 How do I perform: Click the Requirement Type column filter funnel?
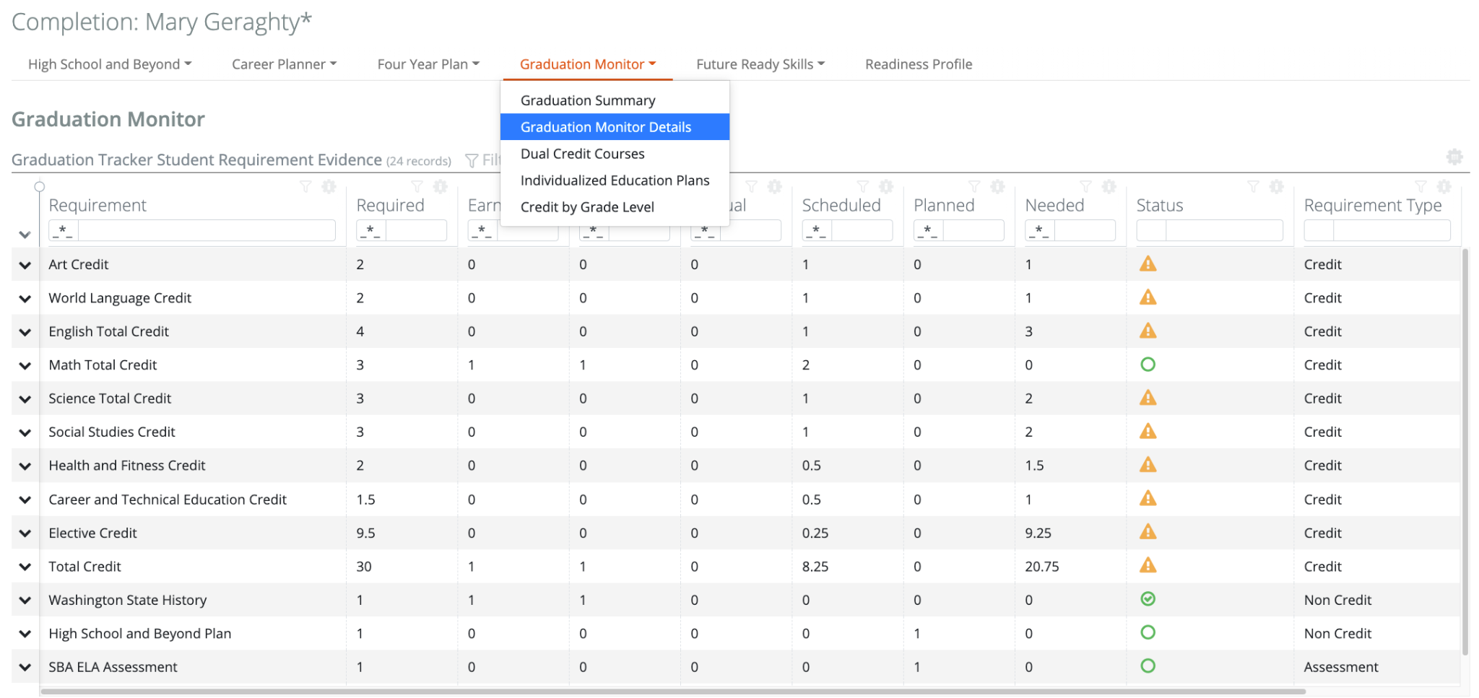(x=1421, y=187)
